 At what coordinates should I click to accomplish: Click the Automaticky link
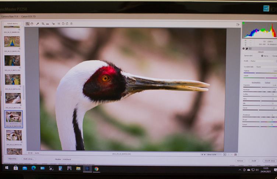tap(256, 83)
